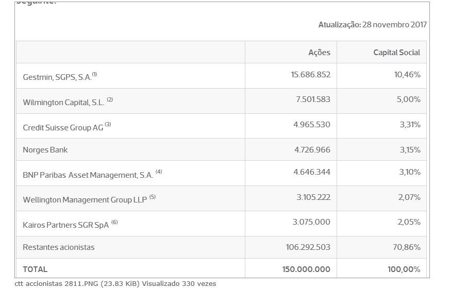The height and width of the screenshot is (288, 450).
Task: Select share count 4.646.344
Action: (x=312, y=172)
